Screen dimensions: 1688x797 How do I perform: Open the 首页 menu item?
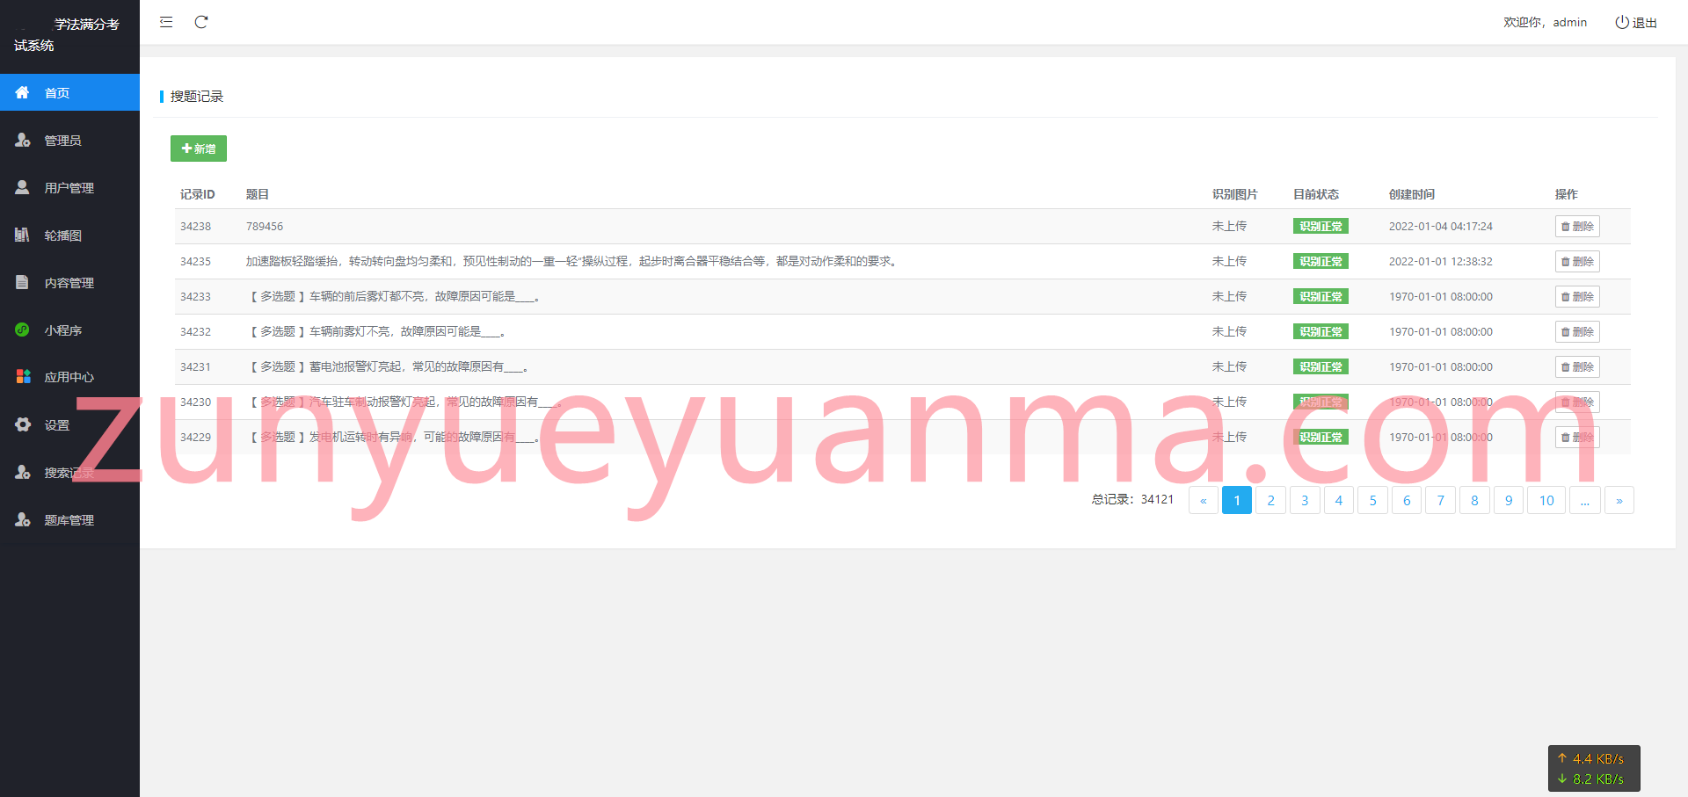69,92
